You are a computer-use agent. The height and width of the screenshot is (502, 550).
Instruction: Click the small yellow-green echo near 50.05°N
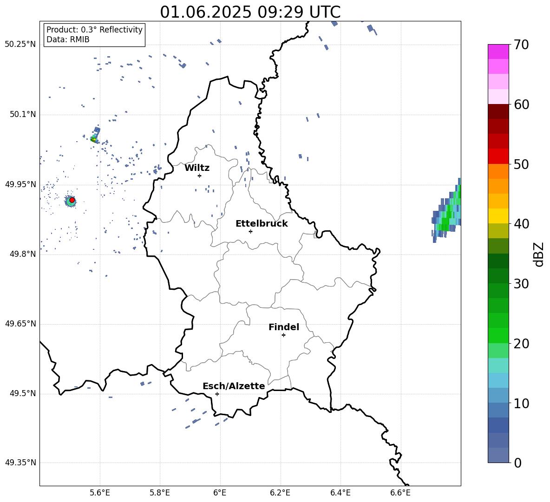94,139
